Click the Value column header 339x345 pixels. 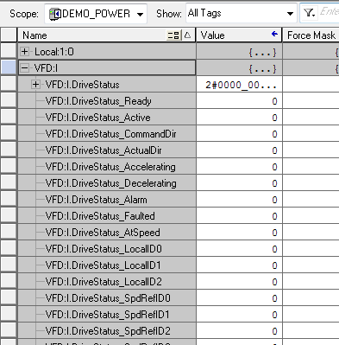pos(239,35)
